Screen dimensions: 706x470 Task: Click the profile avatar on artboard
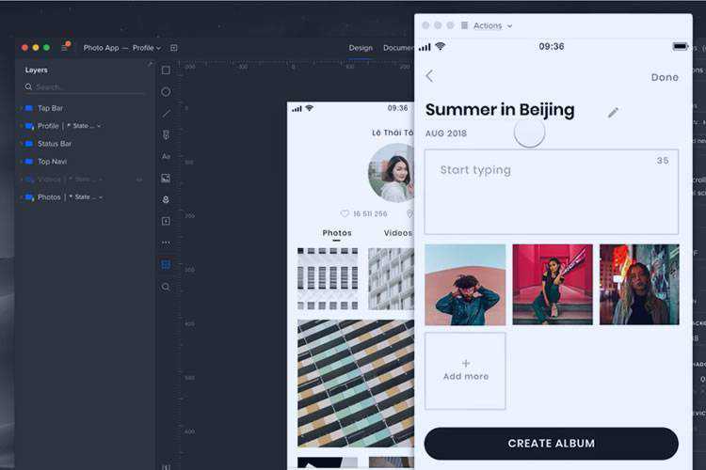[392, 173]
